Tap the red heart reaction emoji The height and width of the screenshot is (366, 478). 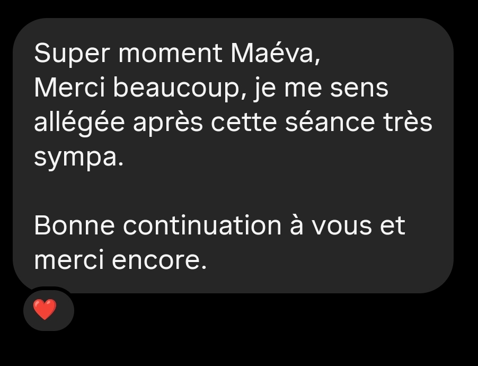coord(45,309)
